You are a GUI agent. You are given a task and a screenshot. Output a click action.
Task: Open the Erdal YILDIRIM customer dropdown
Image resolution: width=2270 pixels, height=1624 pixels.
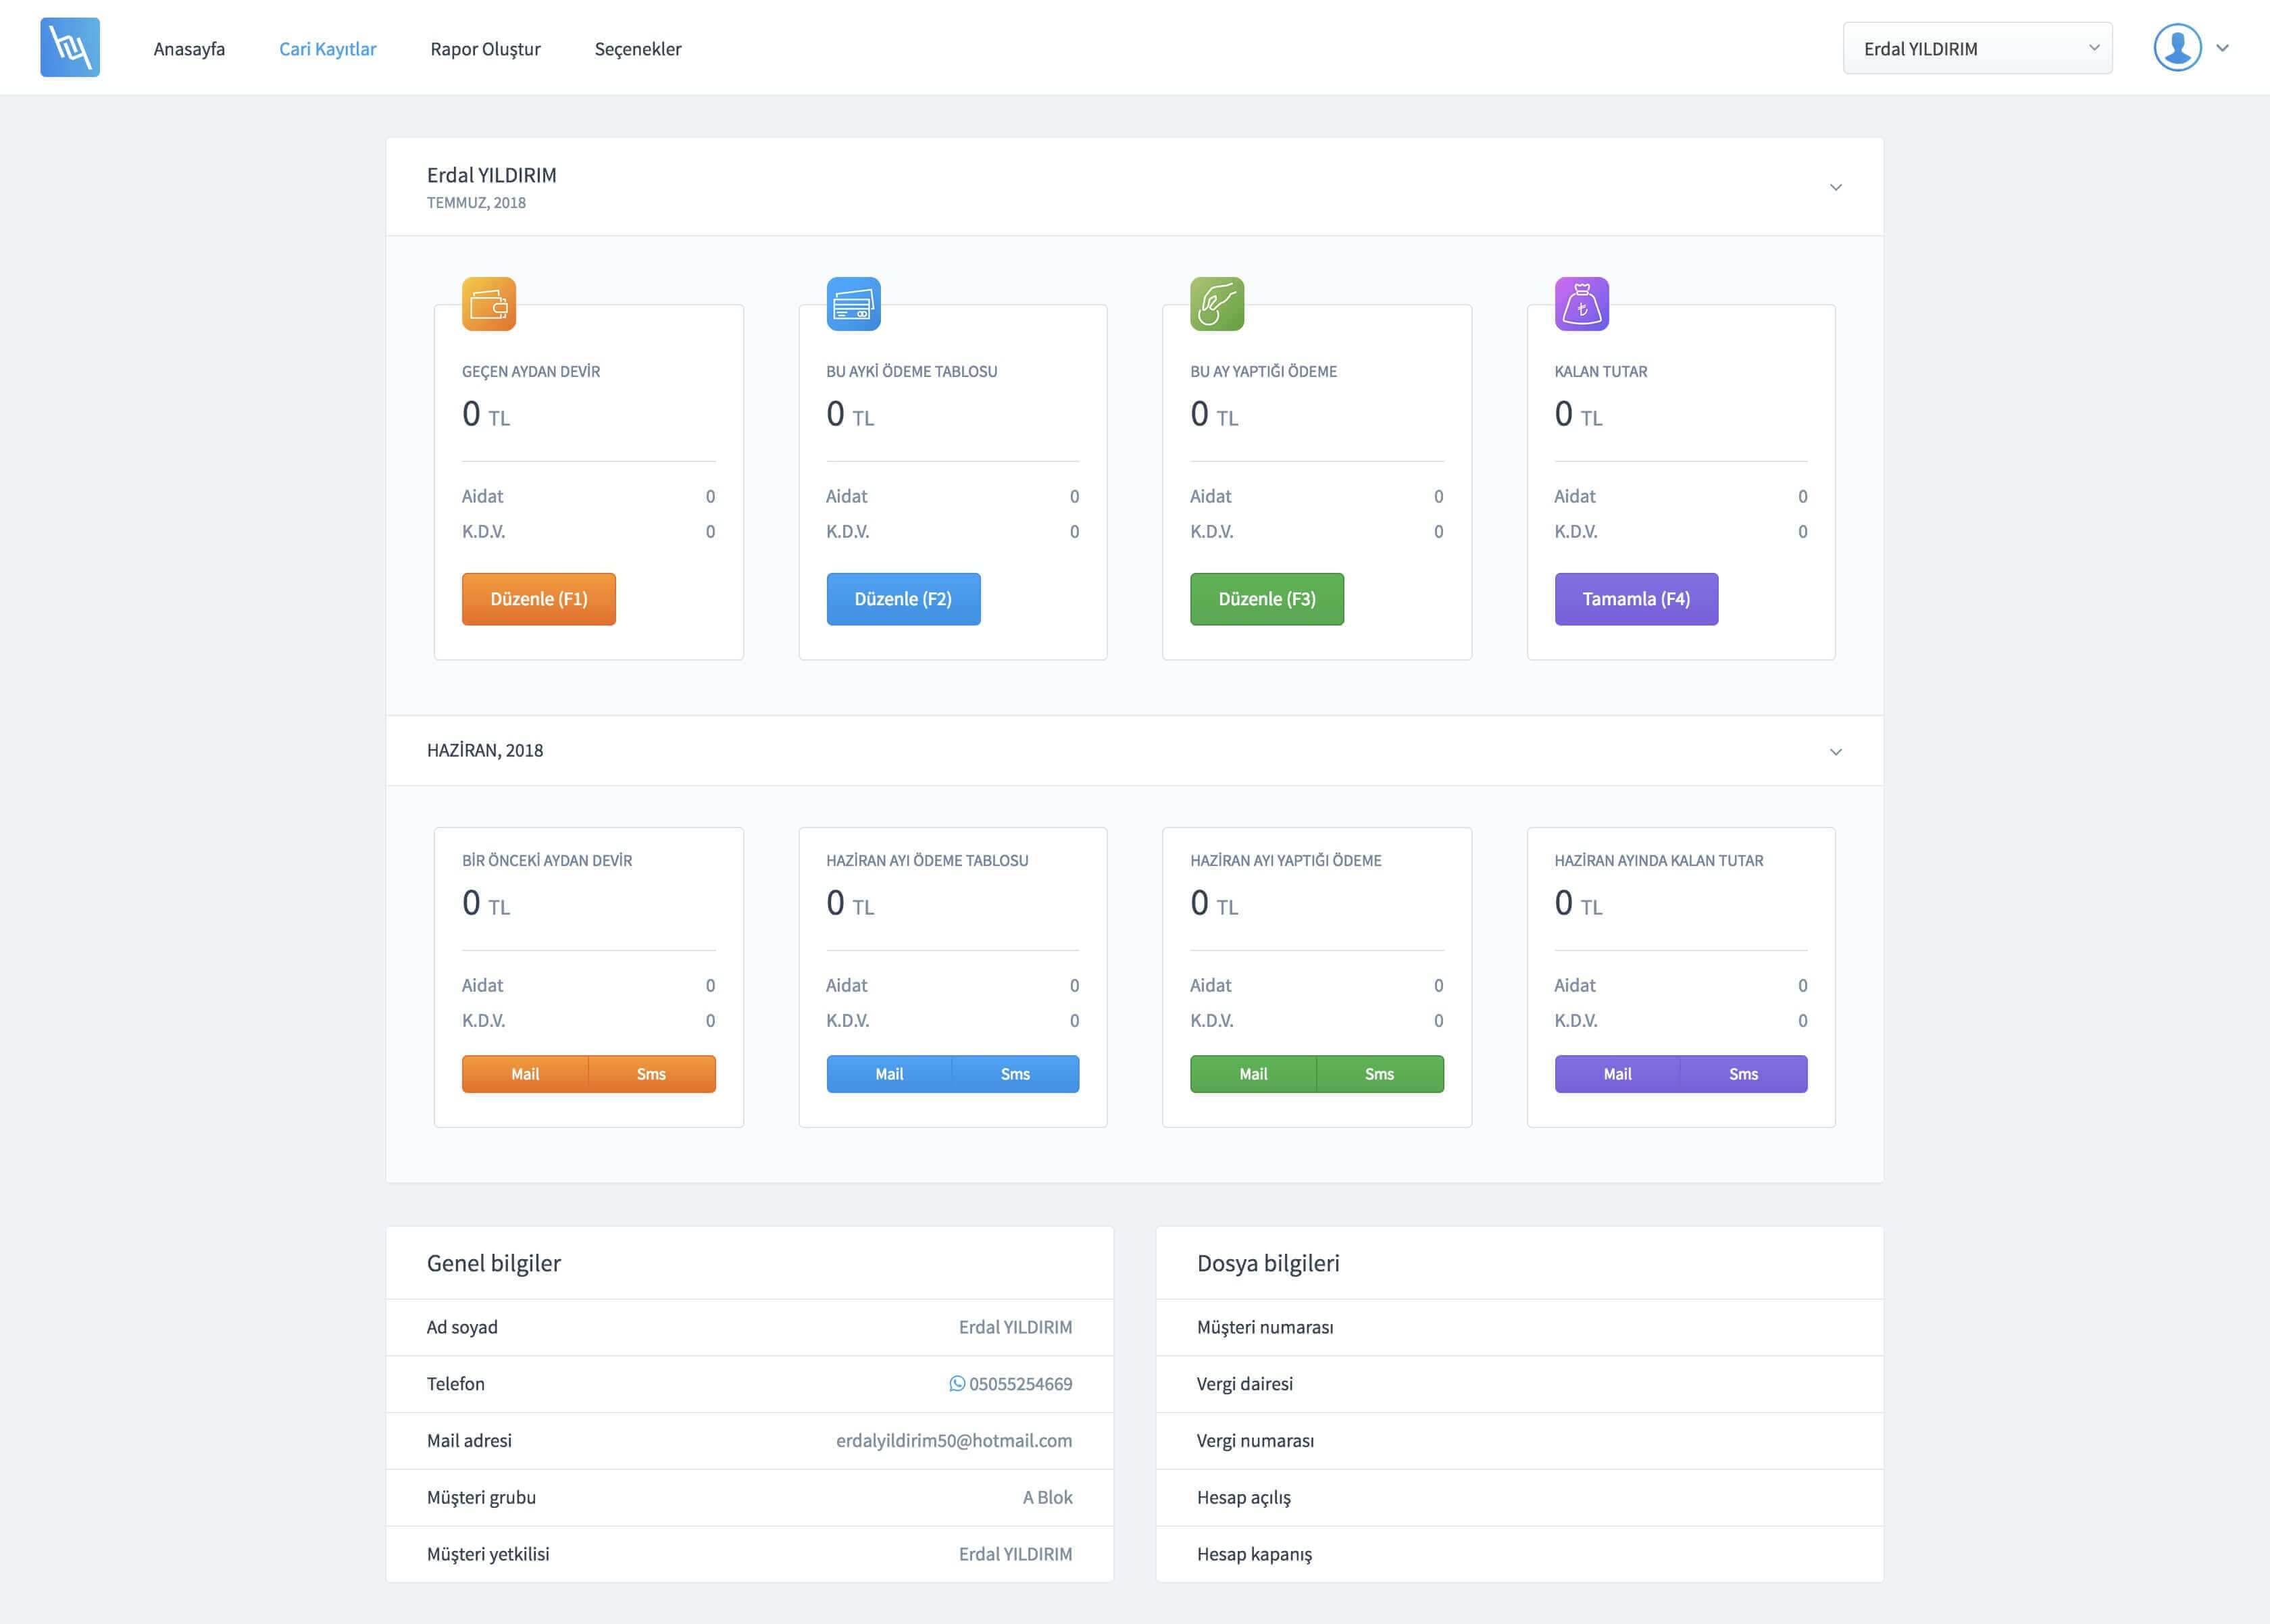pyautogui.click(x=1976, y=48)
